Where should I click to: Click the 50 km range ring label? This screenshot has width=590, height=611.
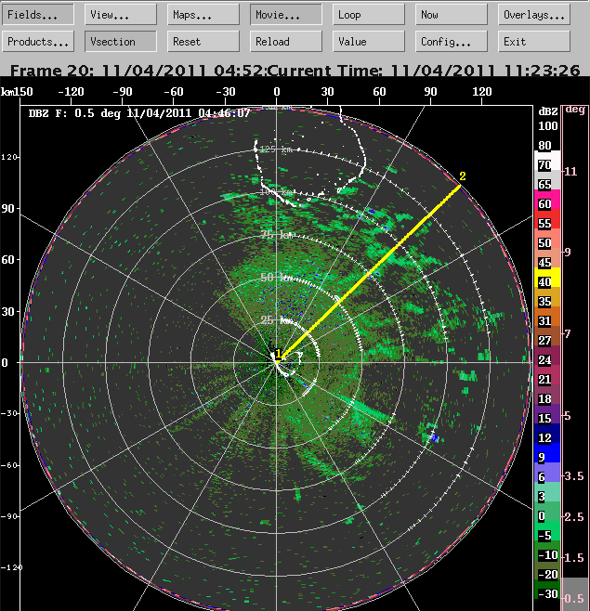click(277, 278)
